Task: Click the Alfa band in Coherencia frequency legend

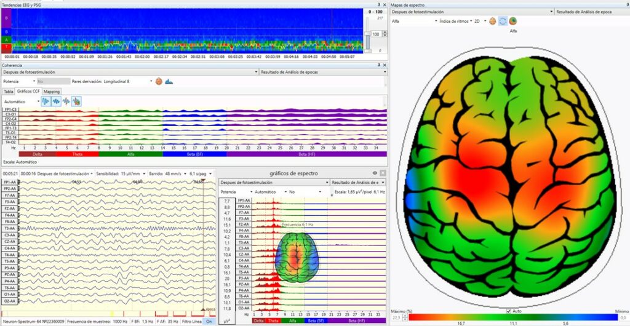Action: click(x=130, y=154)
